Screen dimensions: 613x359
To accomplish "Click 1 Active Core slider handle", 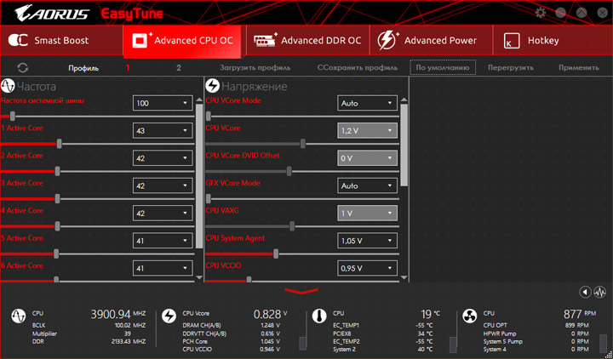I will tap(60, 144).
